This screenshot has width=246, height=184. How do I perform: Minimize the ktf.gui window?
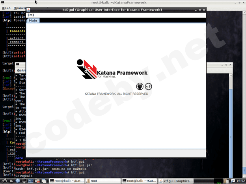pyautogui.click(x=196, y=10)
